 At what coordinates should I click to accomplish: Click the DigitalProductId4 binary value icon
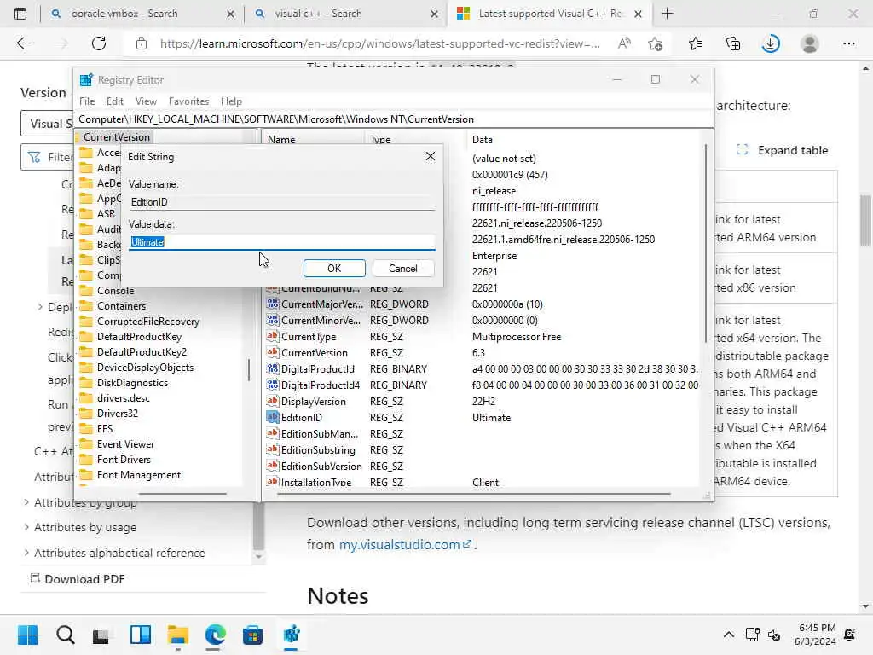272,385
